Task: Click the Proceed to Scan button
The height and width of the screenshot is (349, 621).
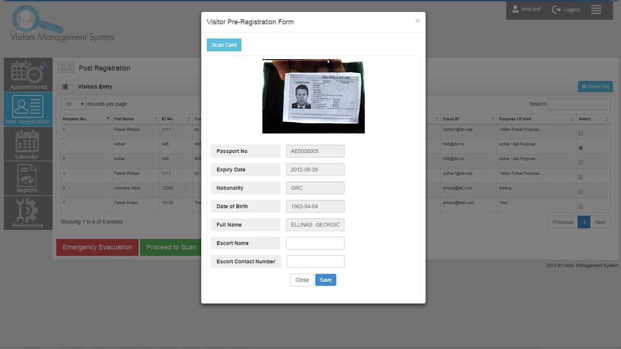Action: pyautogui.click(x=171, y=247)
